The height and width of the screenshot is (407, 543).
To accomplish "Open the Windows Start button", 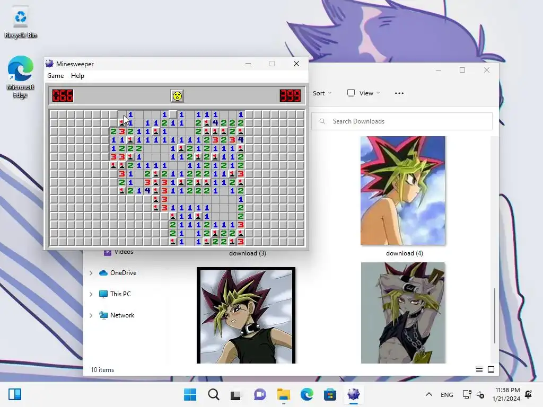I will point(190,394).
